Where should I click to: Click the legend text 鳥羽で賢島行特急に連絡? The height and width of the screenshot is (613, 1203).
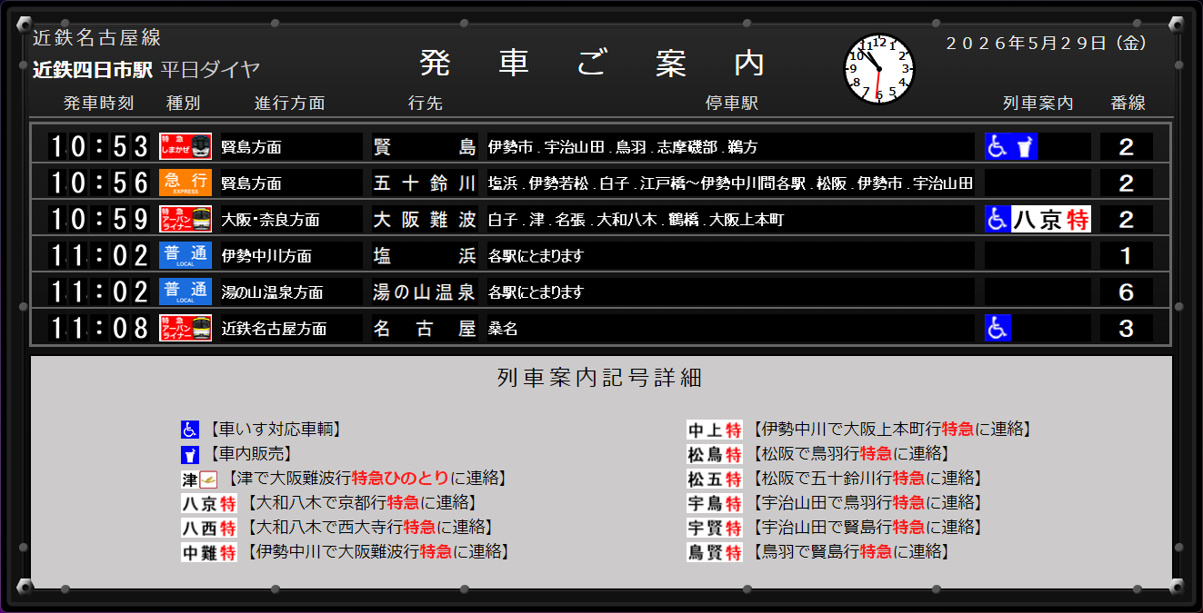(x=851, y=552)
